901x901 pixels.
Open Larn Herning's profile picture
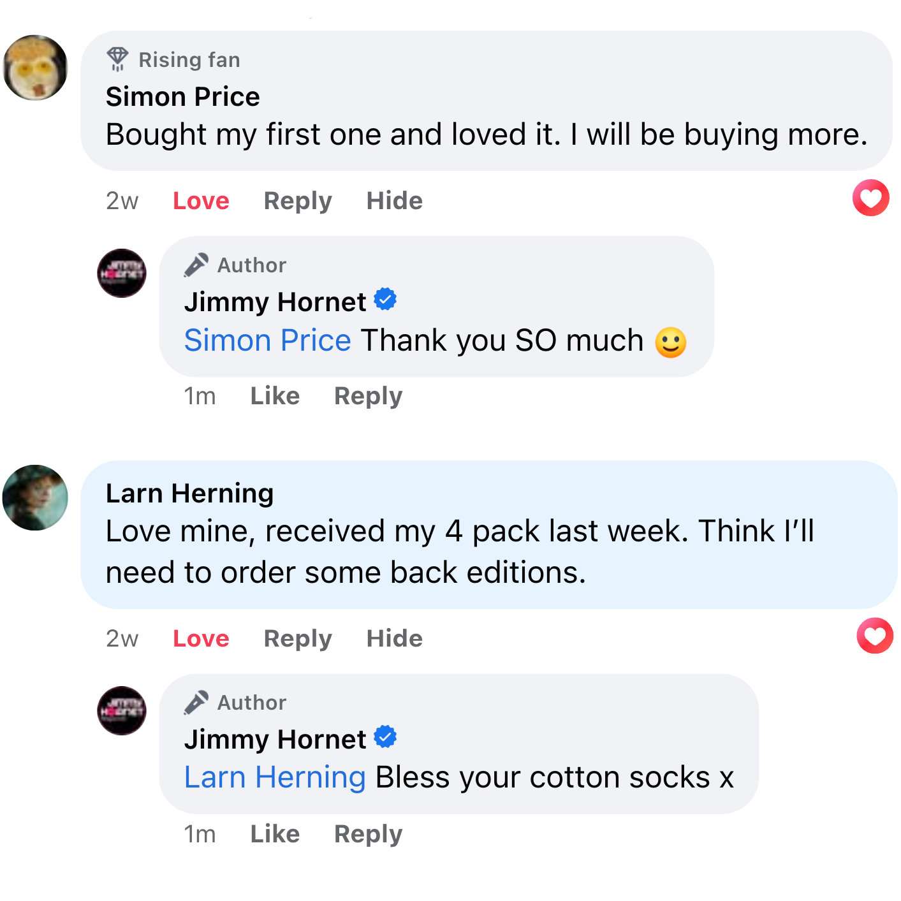pos(36,497)
